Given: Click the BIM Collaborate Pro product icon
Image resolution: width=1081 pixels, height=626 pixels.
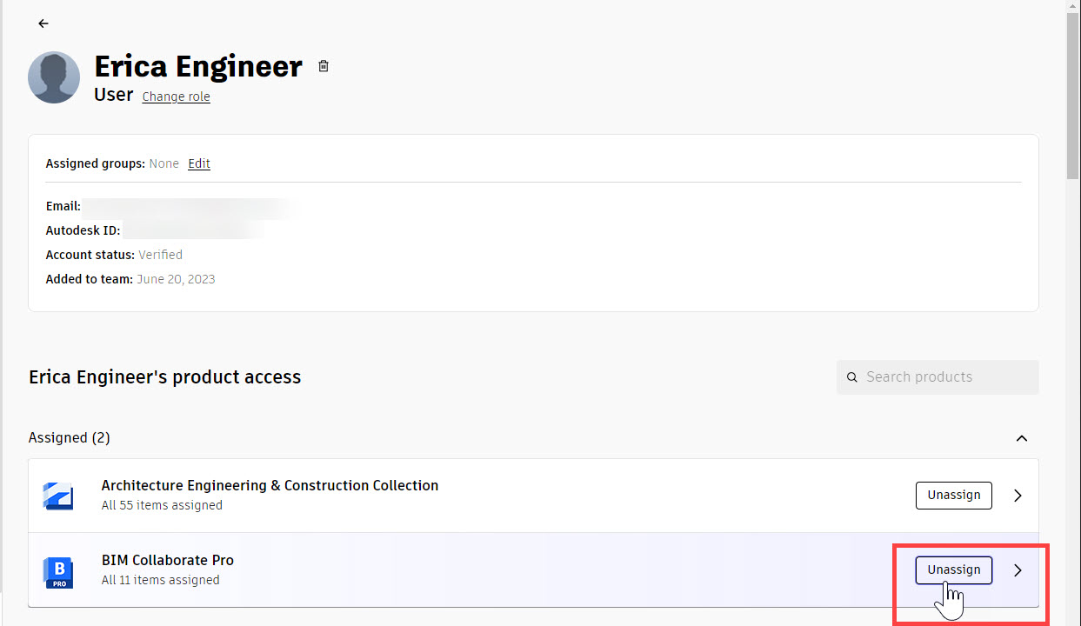Looking at the screenshot, I should (58, 571).
